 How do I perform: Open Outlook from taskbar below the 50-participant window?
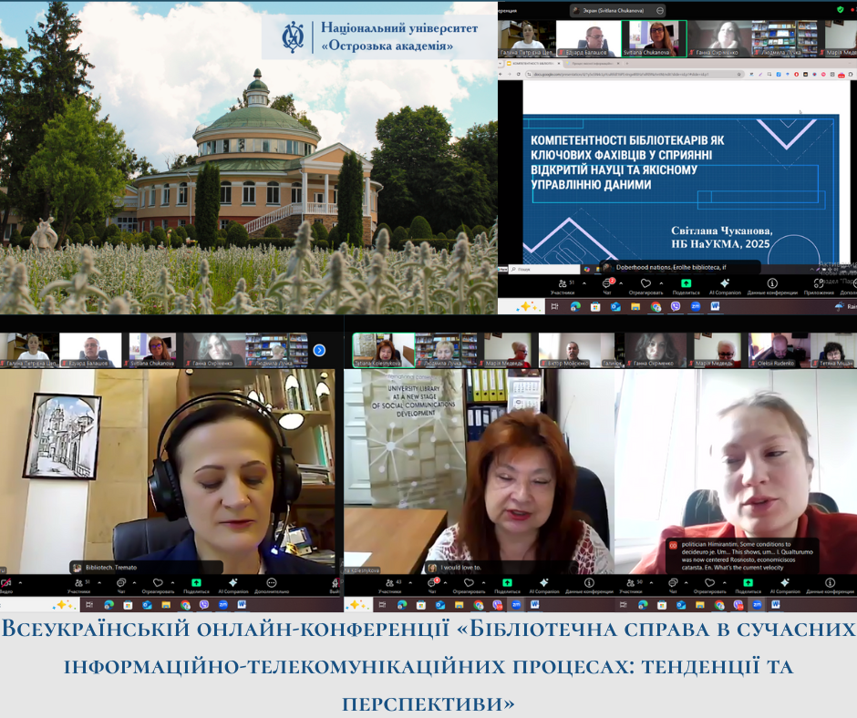pyautogui.click(x=681, y=605)
